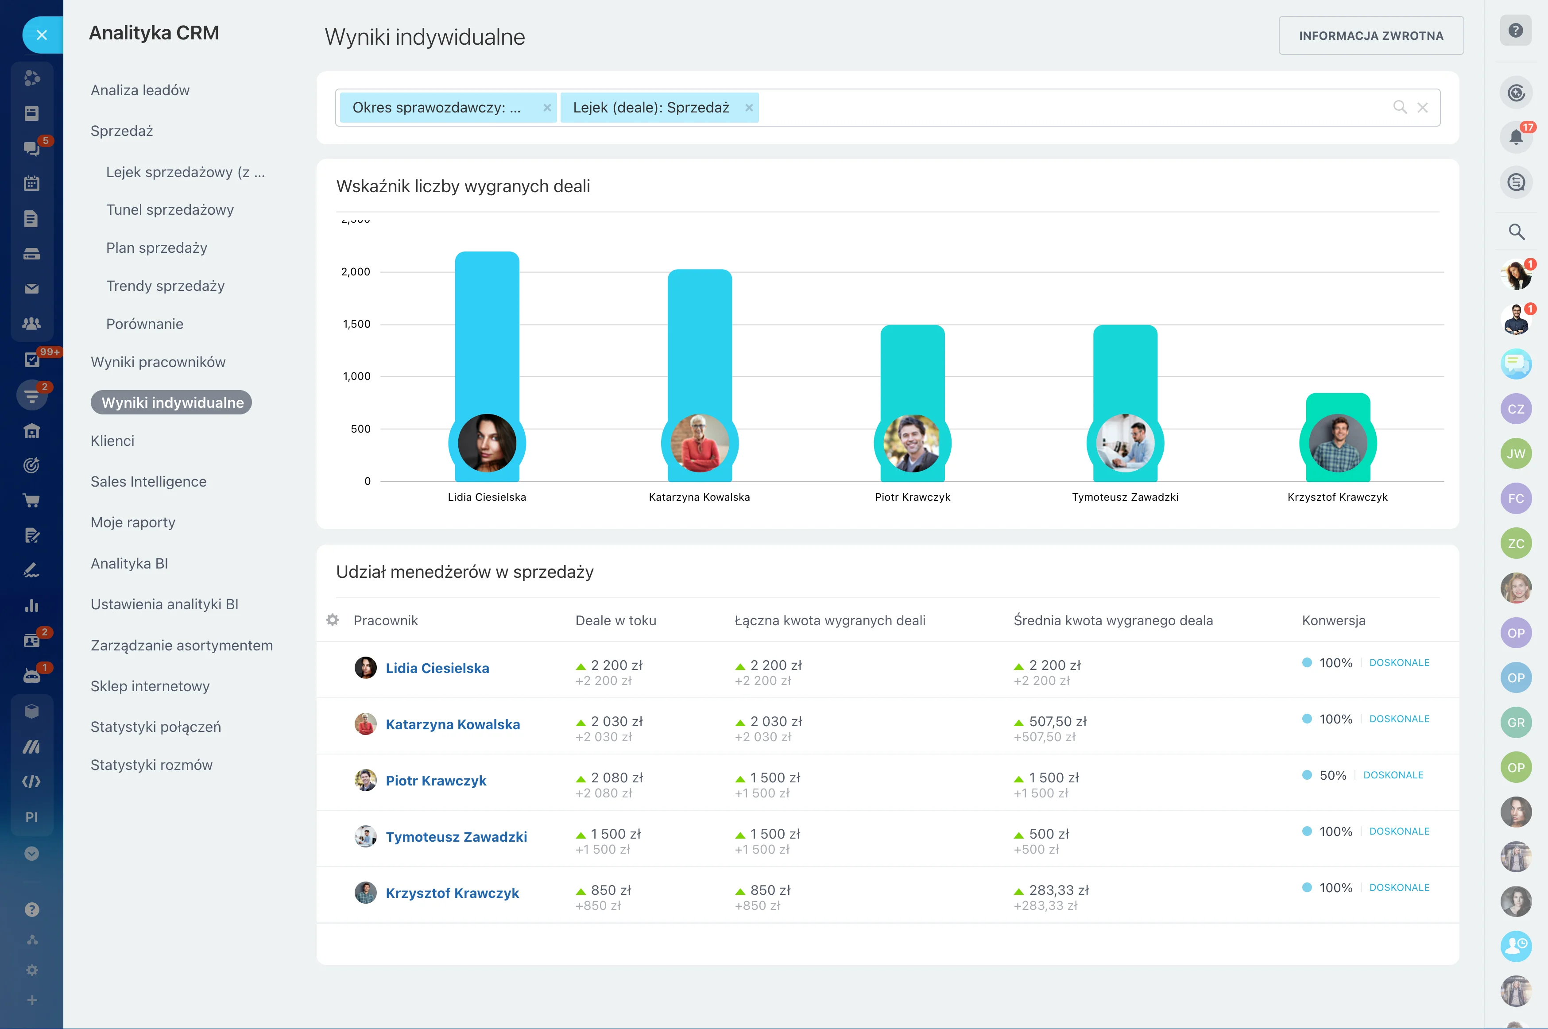Screen dimensions: 1548x1029
Task: Open notifications bell with 17 badge
Action: point(1516,137)
